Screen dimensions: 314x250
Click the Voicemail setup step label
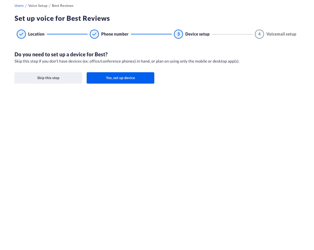pyautogui.click(x=281, y=34)
